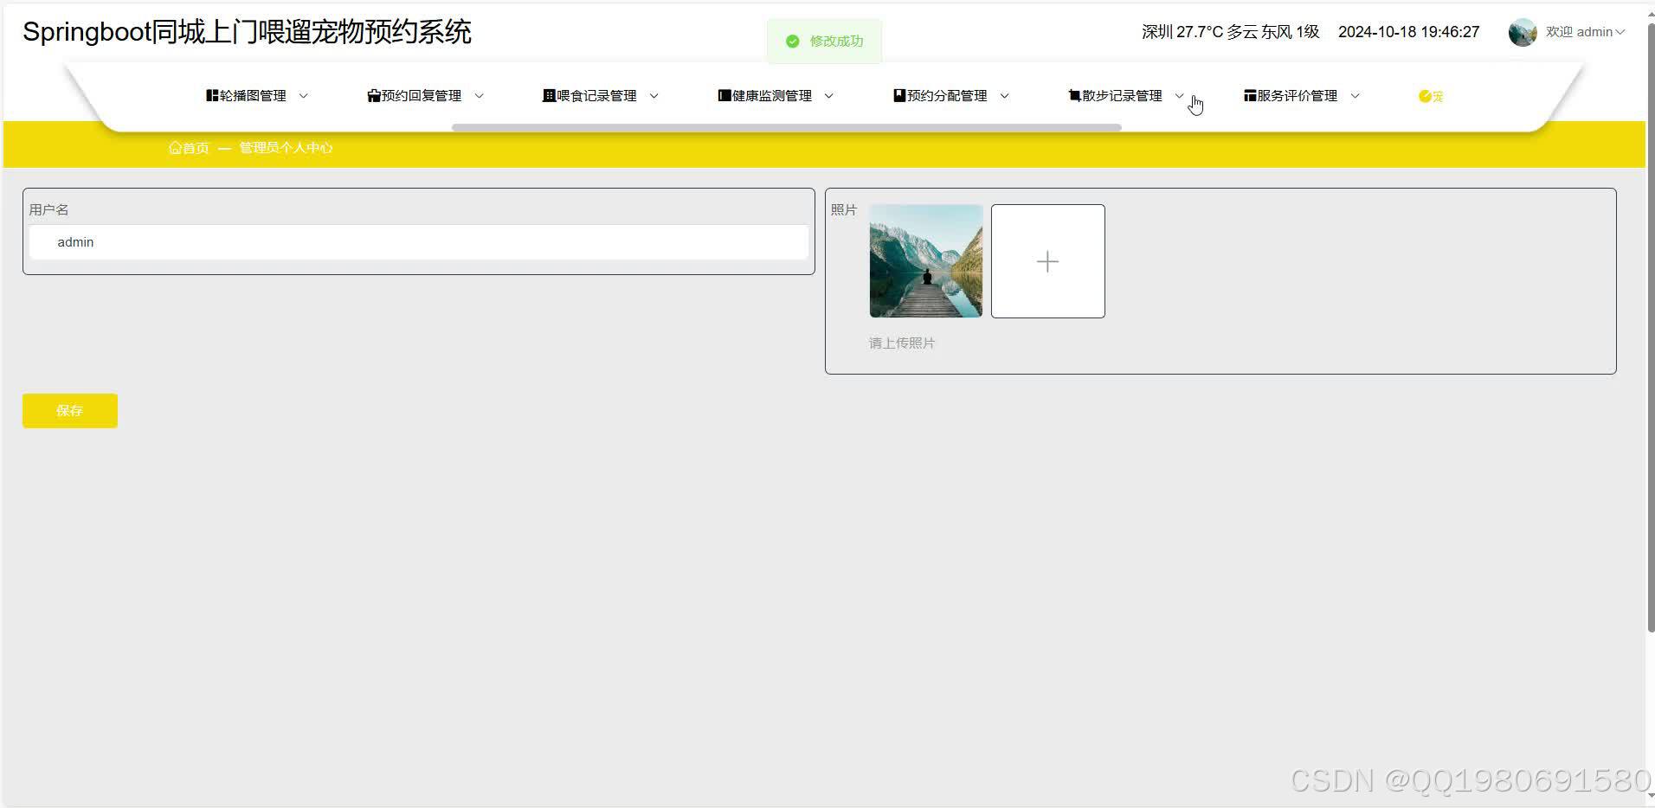This screenshot has width=1655, height=808.
Task: Click the plus box to upload a photo
Action: 1047,260
